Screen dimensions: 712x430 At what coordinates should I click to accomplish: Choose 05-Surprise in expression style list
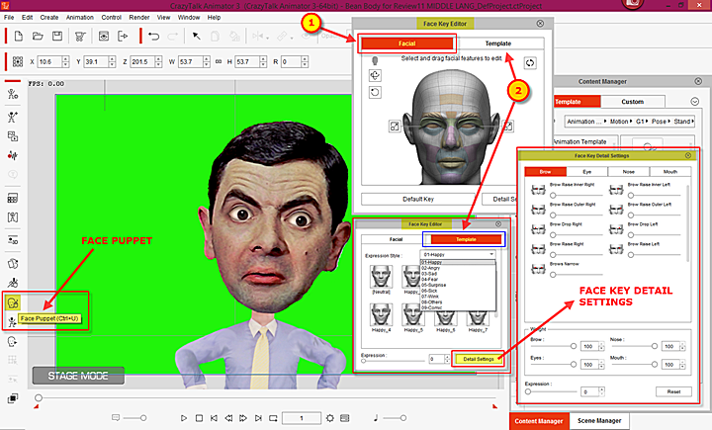(434, 285)
